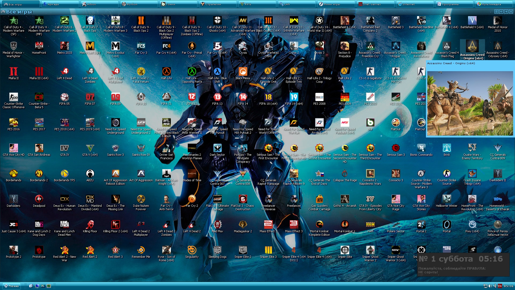The image size is (515, 290).
Task: Open Mortal Kombat X icon
Action: point(345,227)
